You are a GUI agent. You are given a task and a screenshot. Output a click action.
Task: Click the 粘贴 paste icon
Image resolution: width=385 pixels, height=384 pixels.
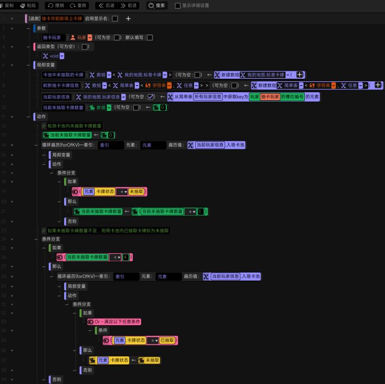click(x=22, y=5)
